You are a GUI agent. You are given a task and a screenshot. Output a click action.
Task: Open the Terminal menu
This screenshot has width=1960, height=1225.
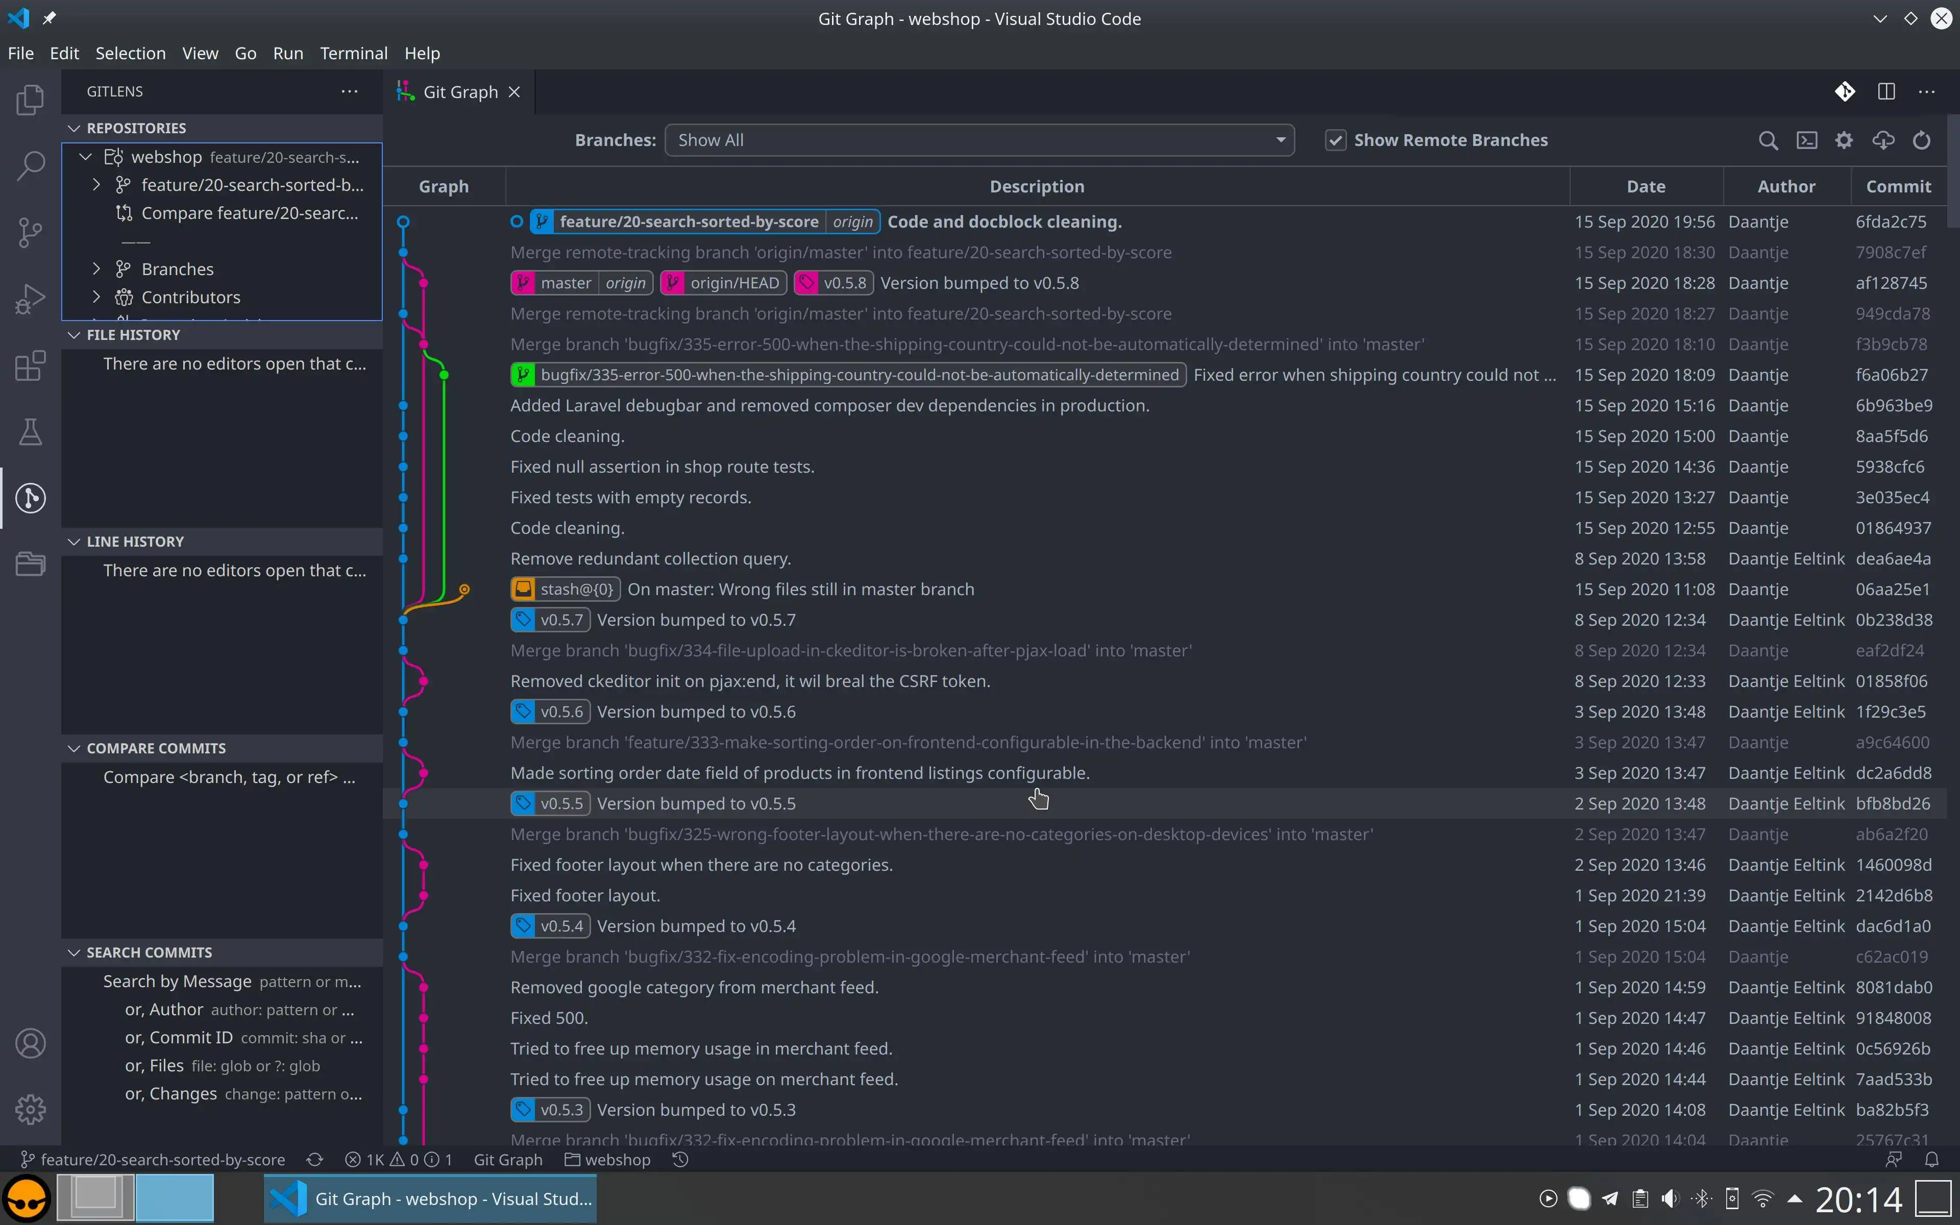(x=354, y=54)
